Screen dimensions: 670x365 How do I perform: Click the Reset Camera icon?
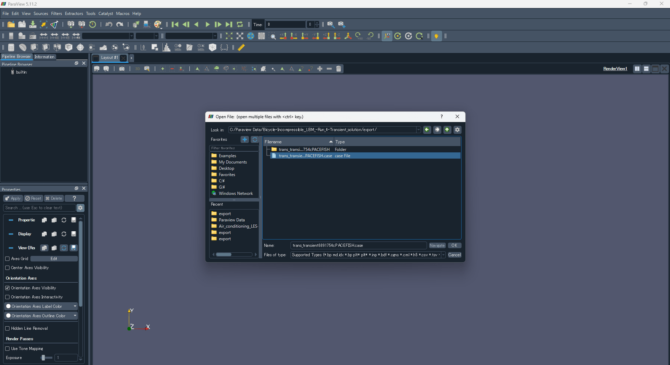point(229,36)
